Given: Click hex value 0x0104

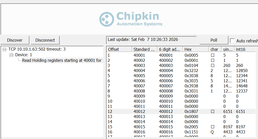Looking at the screenshot, I should 191,65.
